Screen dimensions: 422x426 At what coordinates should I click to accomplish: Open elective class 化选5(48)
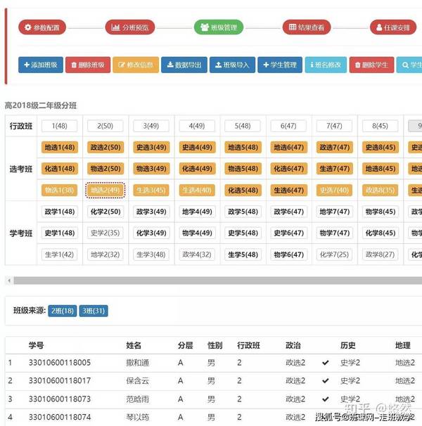click(x=243, y=191)
